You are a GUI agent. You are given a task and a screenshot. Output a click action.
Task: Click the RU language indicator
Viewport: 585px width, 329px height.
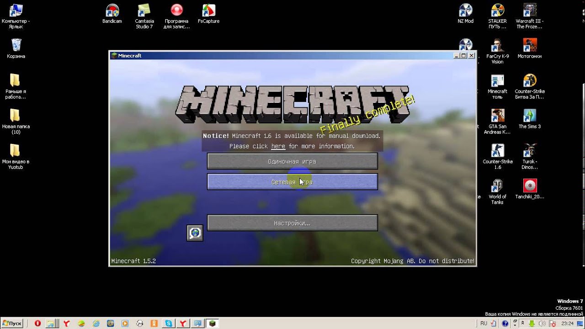click(x=484, y=324)
